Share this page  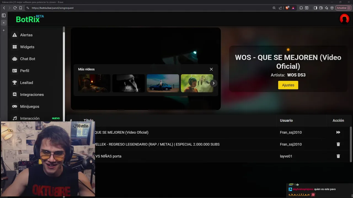(x=280, y=8)
